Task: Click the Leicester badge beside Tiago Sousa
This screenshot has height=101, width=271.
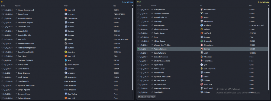Action: 66,14
